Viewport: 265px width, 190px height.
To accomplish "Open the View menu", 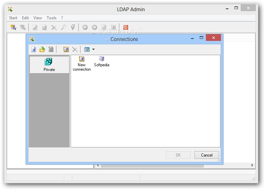I will [38, 18].
